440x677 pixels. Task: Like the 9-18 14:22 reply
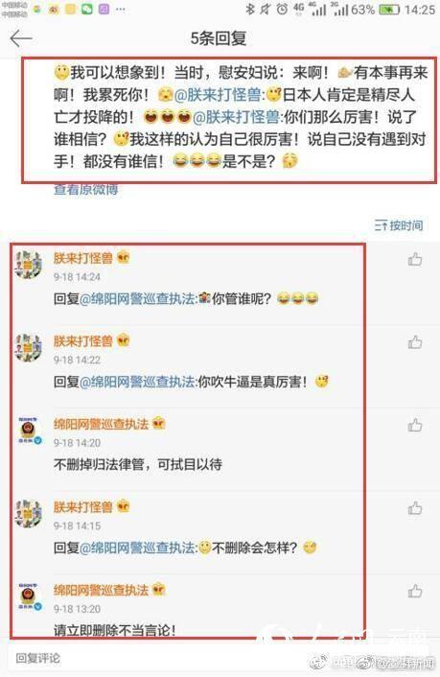[x=414, y=342]
